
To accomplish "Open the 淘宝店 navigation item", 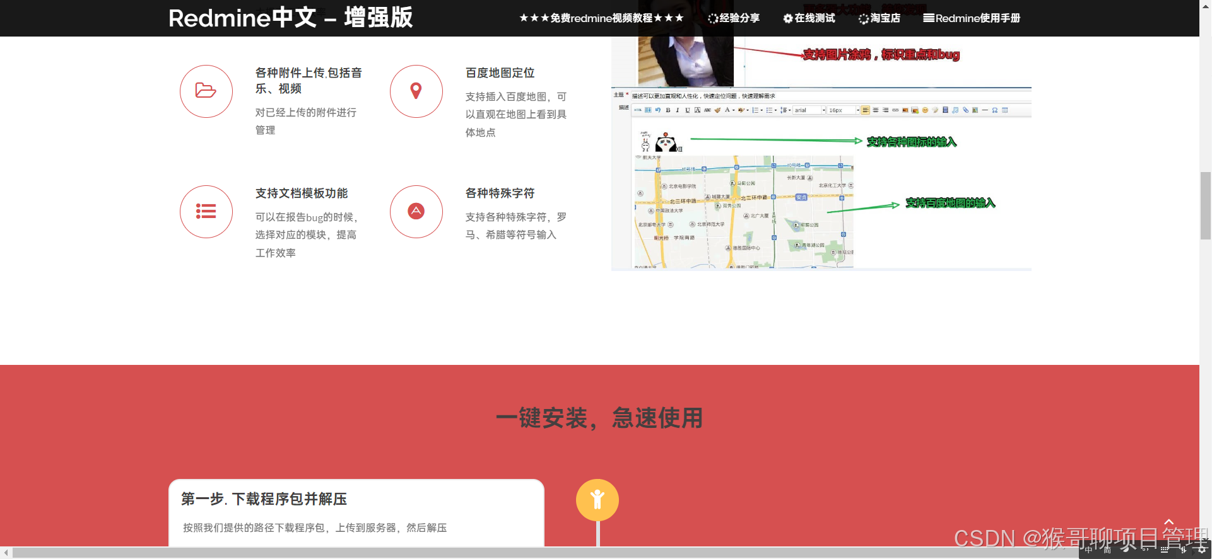I will (x=880, y=18).
